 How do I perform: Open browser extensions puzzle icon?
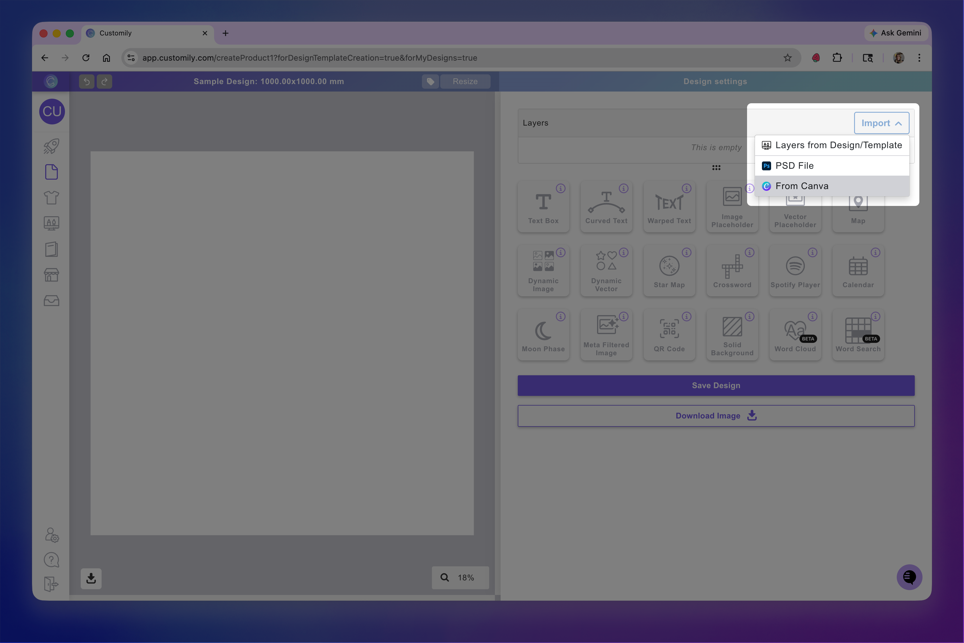(x=837, y=58)
